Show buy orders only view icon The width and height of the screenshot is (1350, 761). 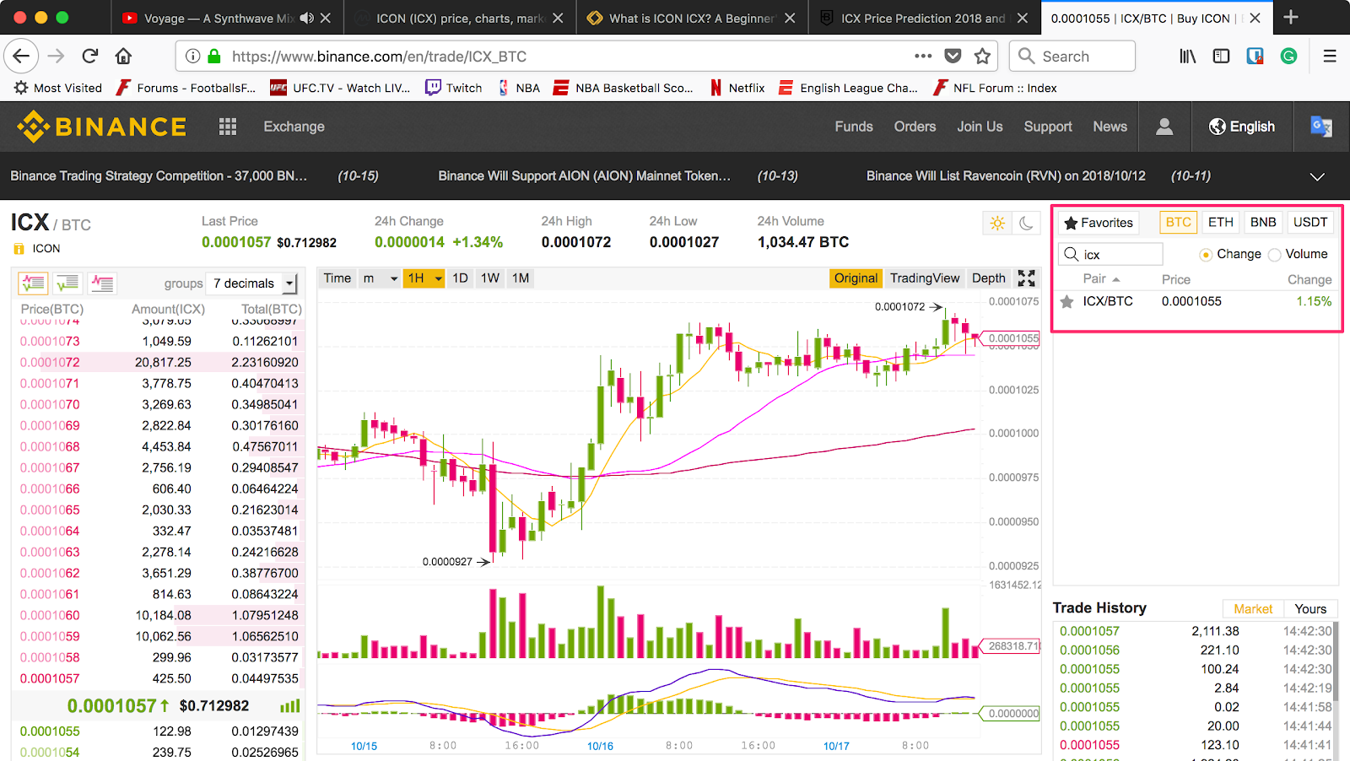67,283
